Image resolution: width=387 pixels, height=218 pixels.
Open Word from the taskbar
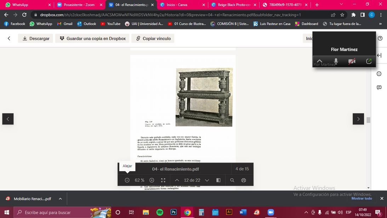tap(243, 212)
